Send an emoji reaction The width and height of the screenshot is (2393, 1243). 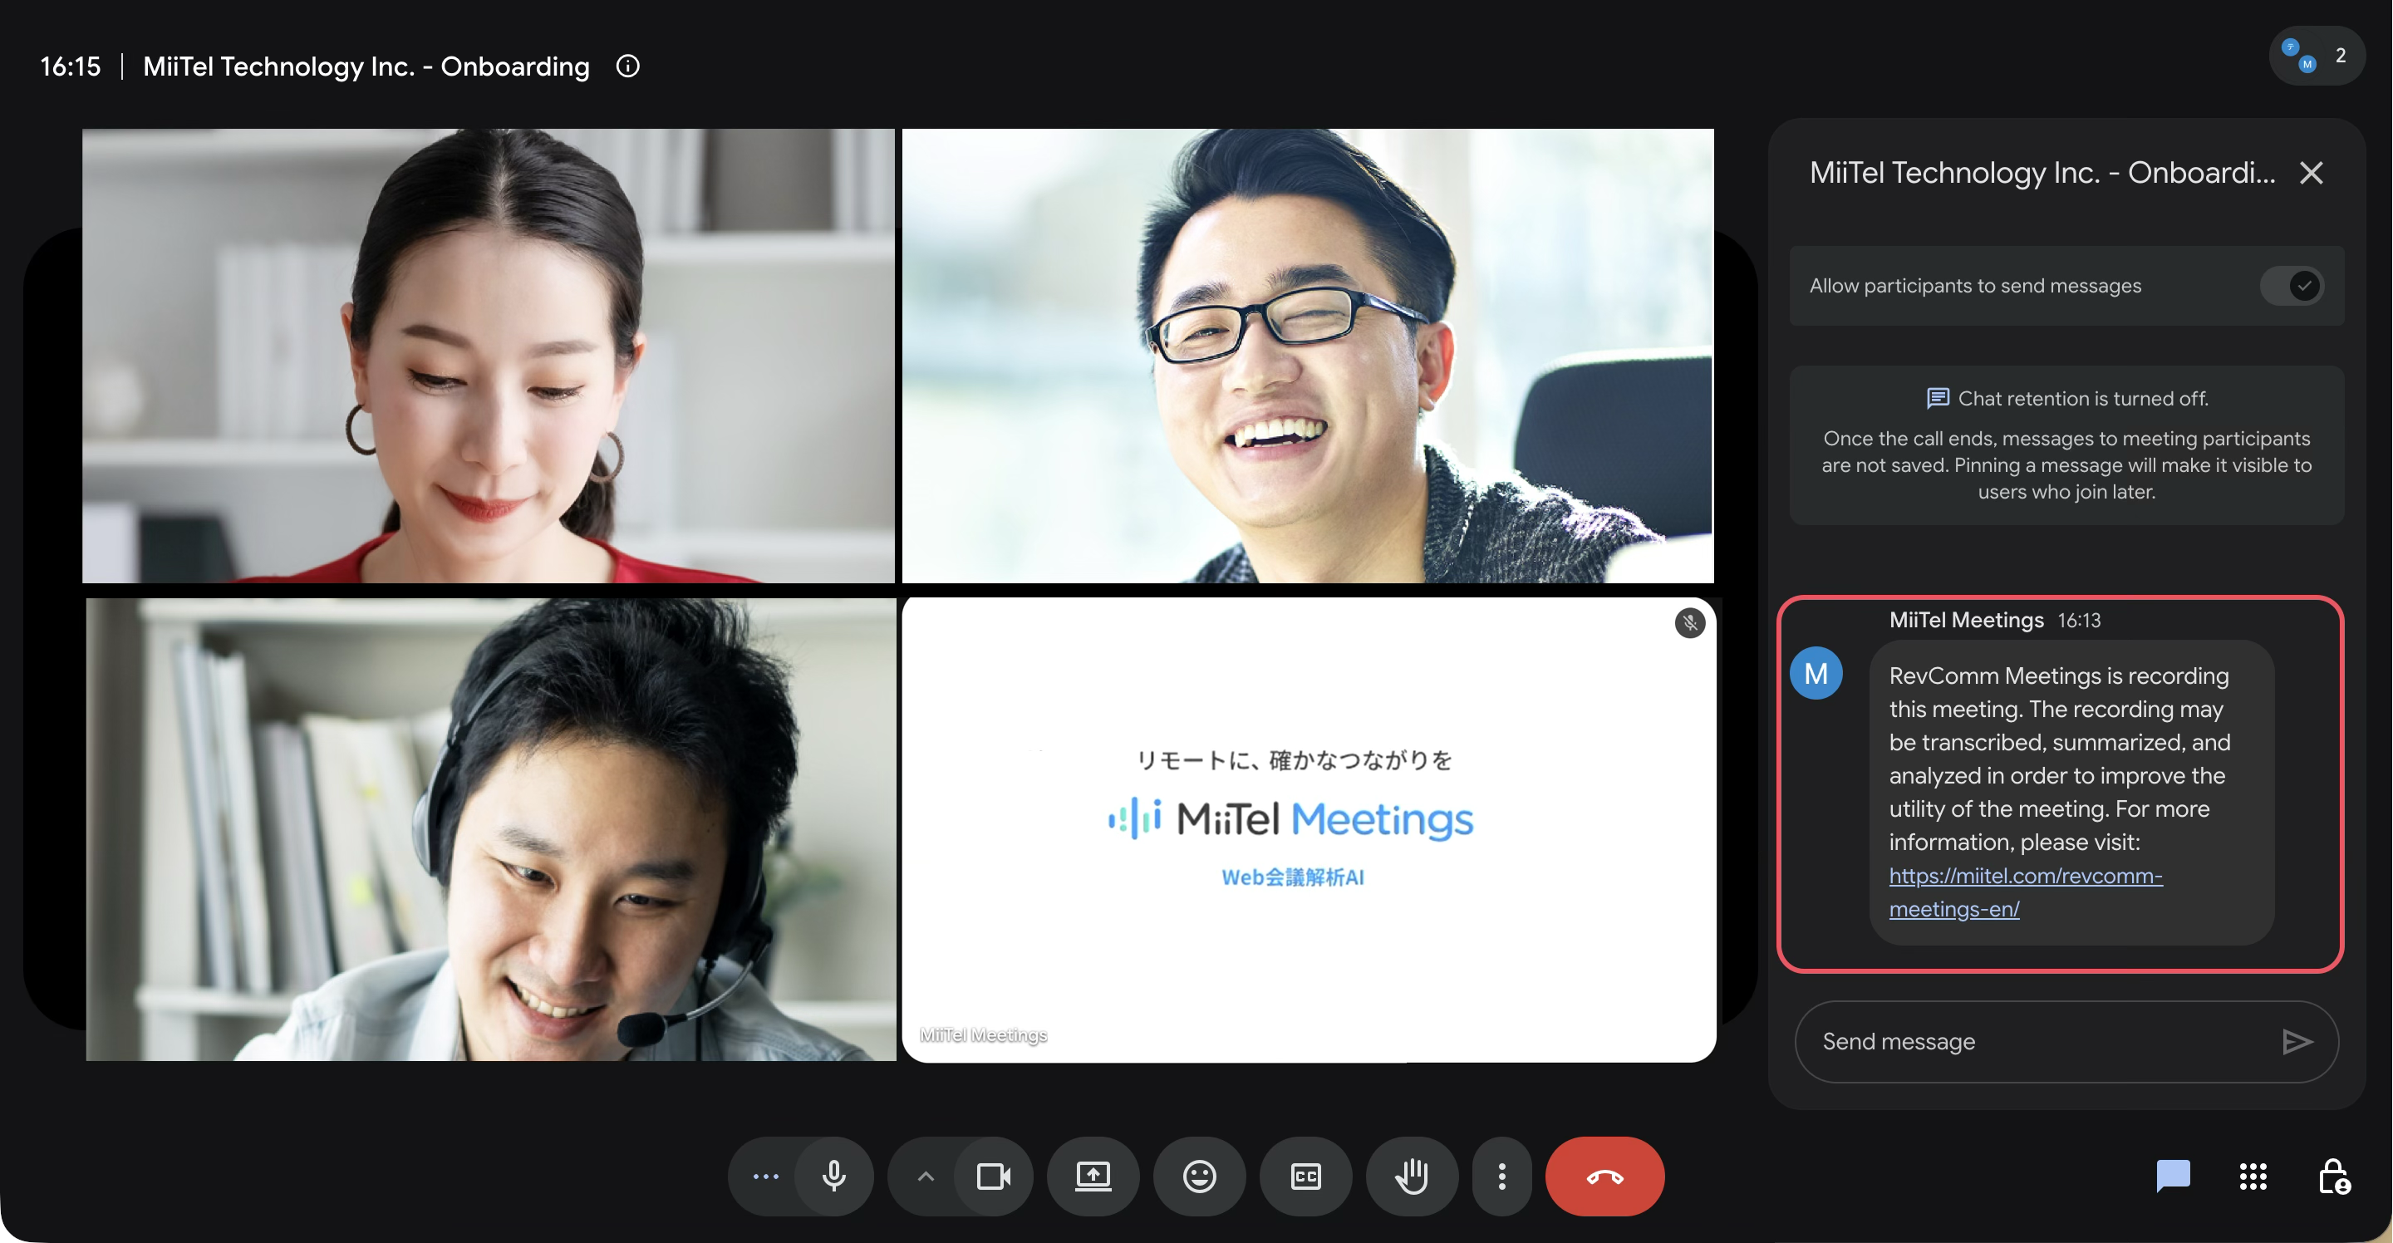[x=1198, y=1176]
